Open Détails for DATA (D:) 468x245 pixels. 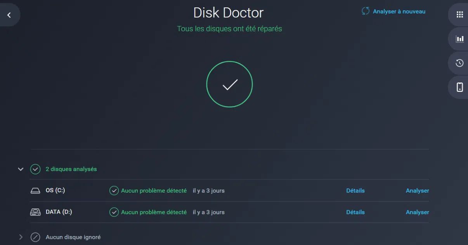pyautogui.click(x=355, y=212)
